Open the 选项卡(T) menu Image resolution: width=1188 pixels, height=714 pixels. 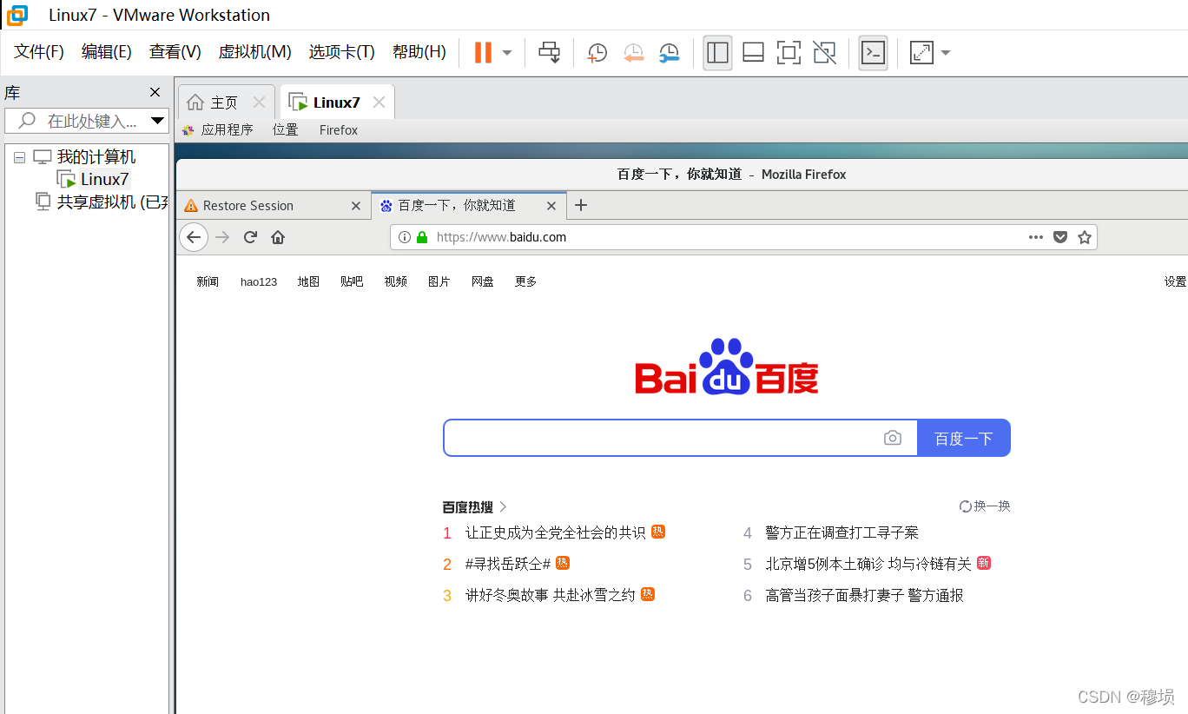tap(341, 52)
